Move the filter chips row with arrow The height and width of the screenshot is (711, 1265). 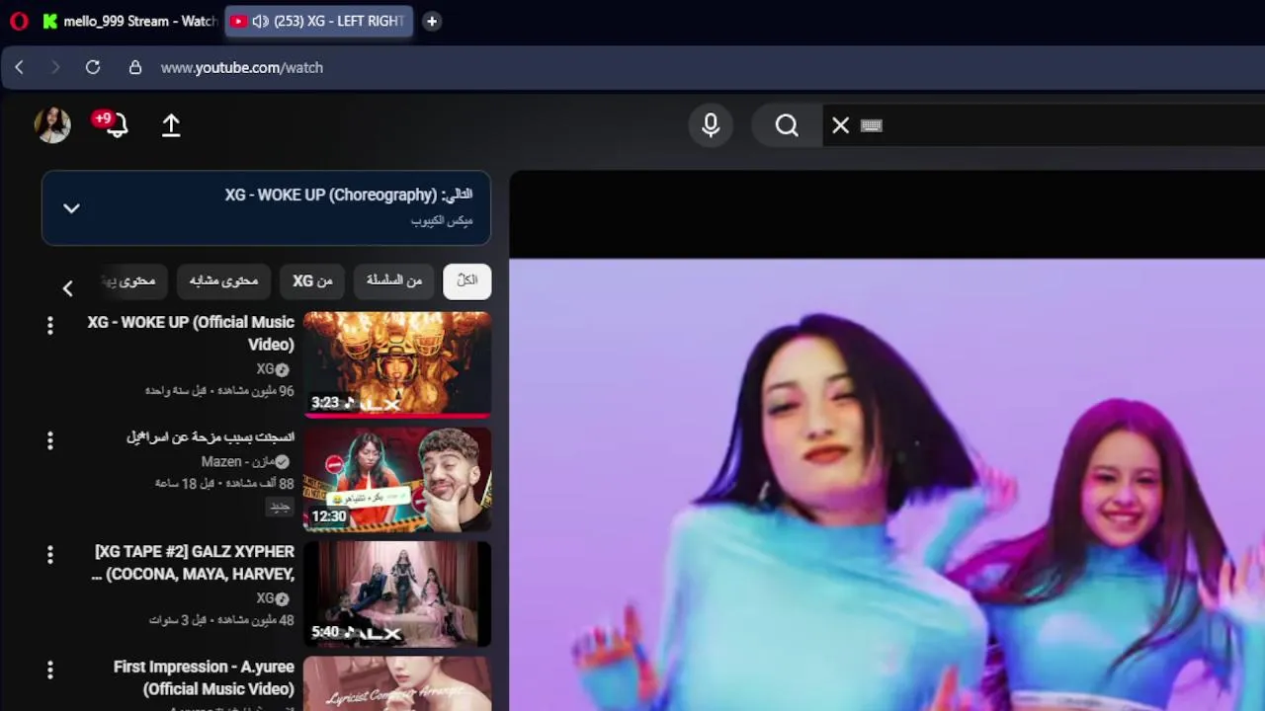pos(67,288)
